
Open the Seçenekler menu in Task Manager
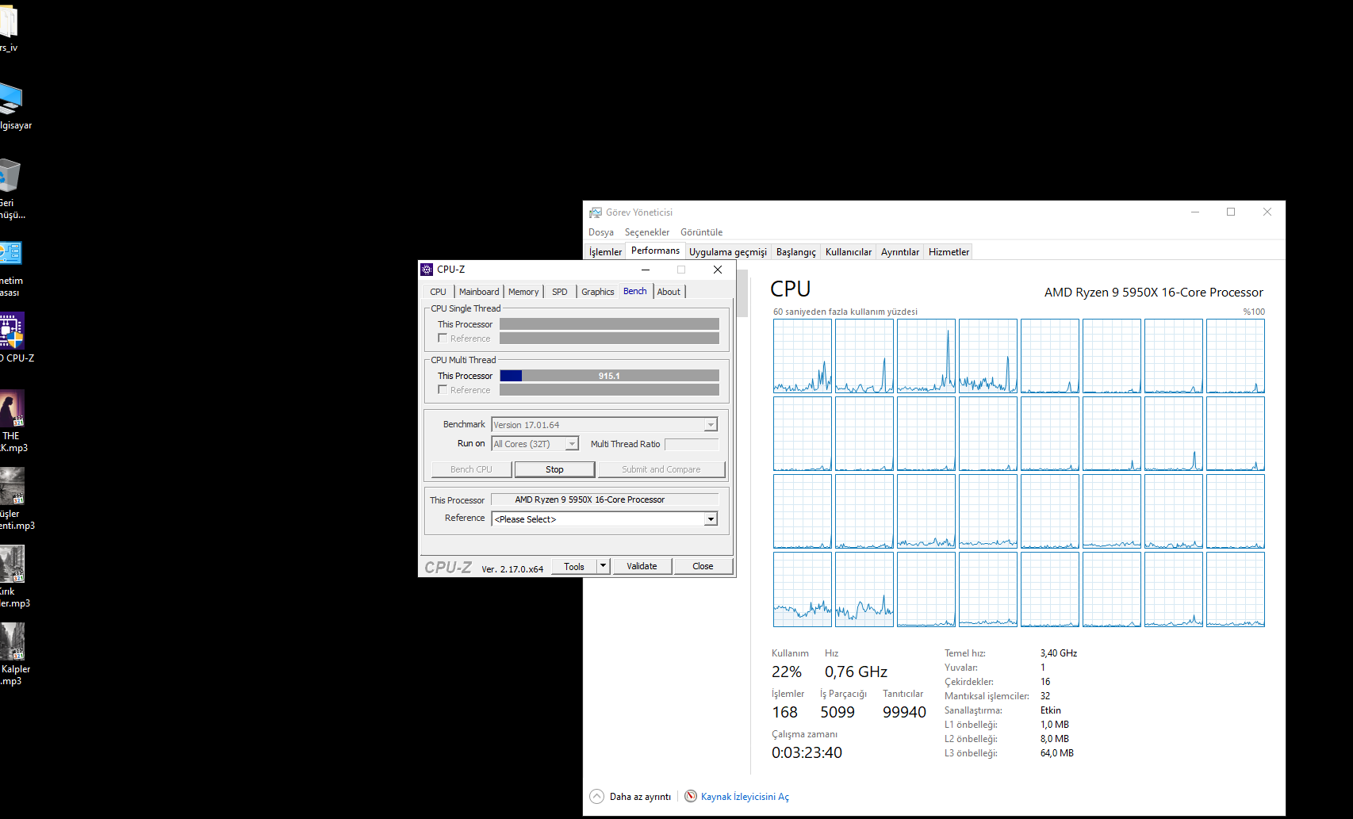click(647, 232)
